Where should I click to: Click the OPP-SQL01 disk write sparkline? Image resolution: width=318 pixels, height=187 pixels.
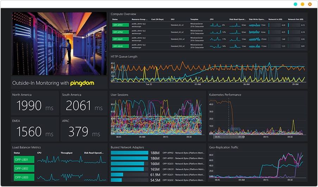254,39
